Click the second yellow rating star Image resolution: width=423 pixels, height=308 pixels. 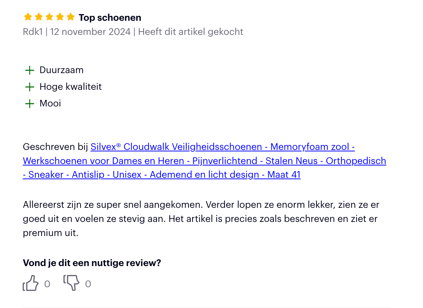pyautogui.click(x=39, y=17)
